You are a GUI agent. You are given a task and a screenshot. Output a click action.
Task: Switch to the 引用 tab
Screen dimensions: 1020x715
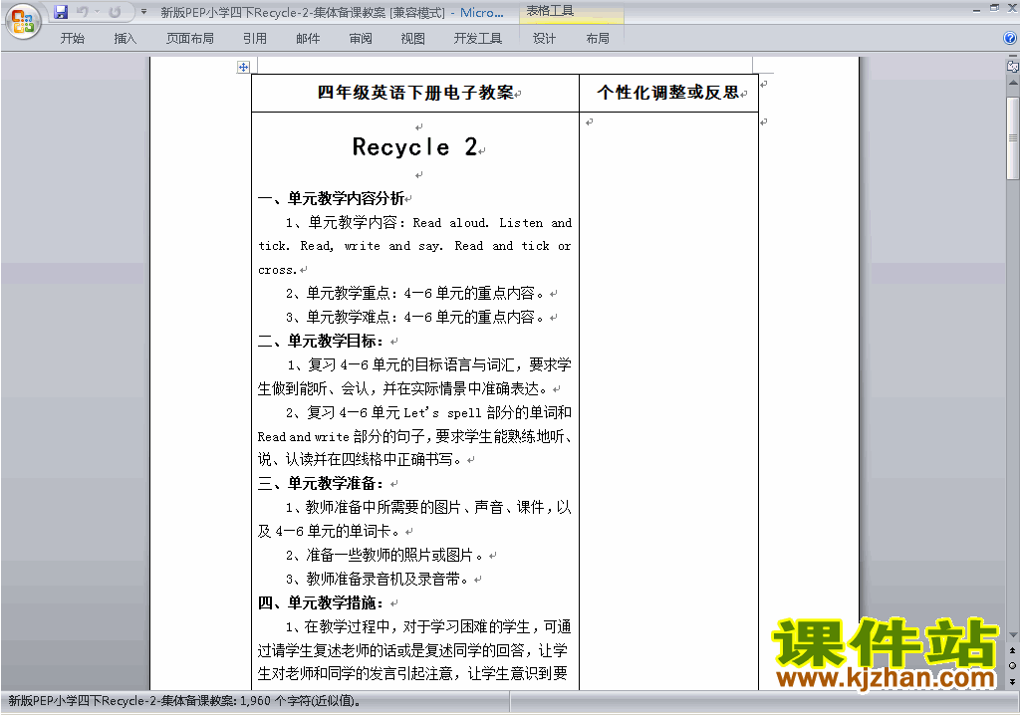(x=254, y=39)
